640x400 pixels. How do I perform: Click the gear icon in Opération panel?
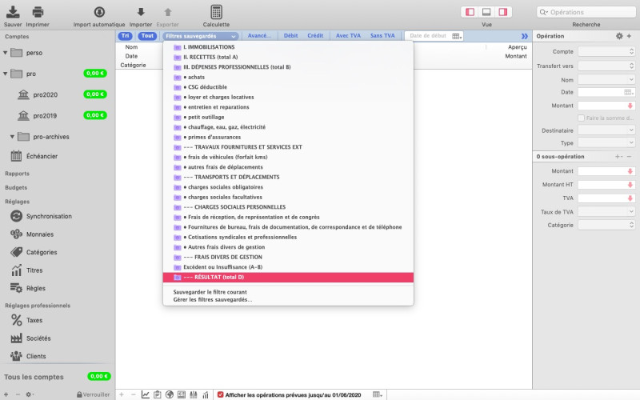click(618, 36)
